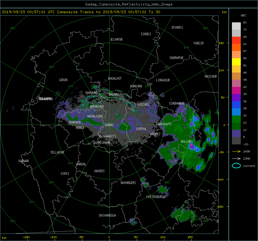Click the YADGIR city label
258x241 pixels.
point(199,43)
